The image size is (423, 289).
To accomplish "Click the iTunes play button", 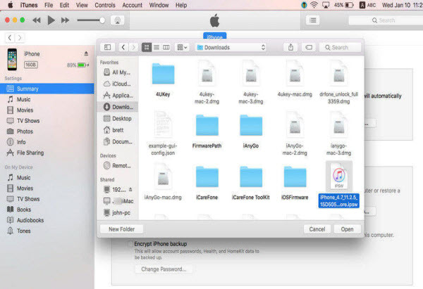I will point(51,20).
